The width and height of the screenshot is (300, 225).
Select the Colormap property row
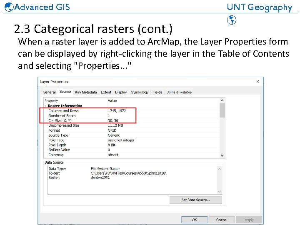(x=131, y=155)
